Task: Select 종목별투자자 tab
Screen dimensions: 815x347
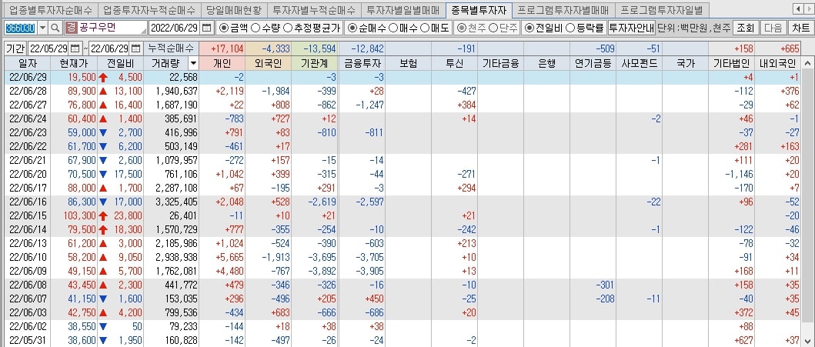Action: point(479,10)
